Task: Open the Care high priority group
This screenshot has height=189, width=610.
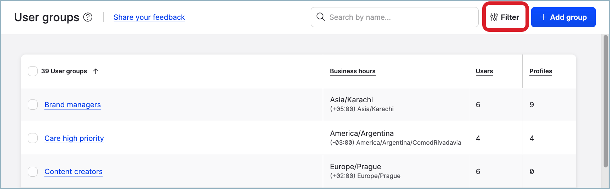Action: click(74, 138)
